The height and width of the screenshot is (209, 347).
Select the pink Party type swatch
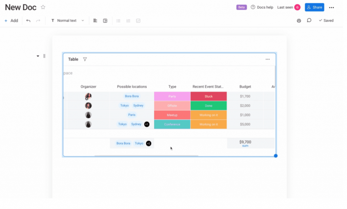172,96
